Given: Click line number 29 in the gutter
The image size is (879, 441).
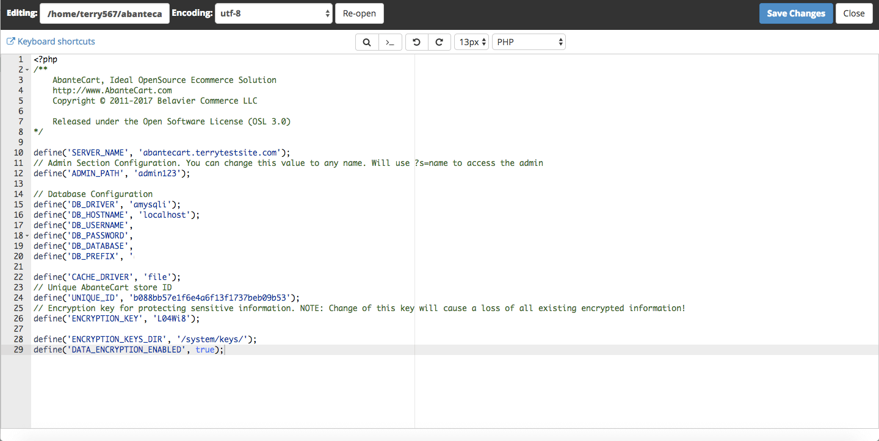Looking at the screenshot, I should (18, 350).
